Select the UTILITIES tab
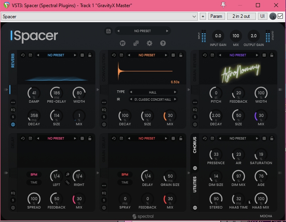 click(x=195, y=184)
